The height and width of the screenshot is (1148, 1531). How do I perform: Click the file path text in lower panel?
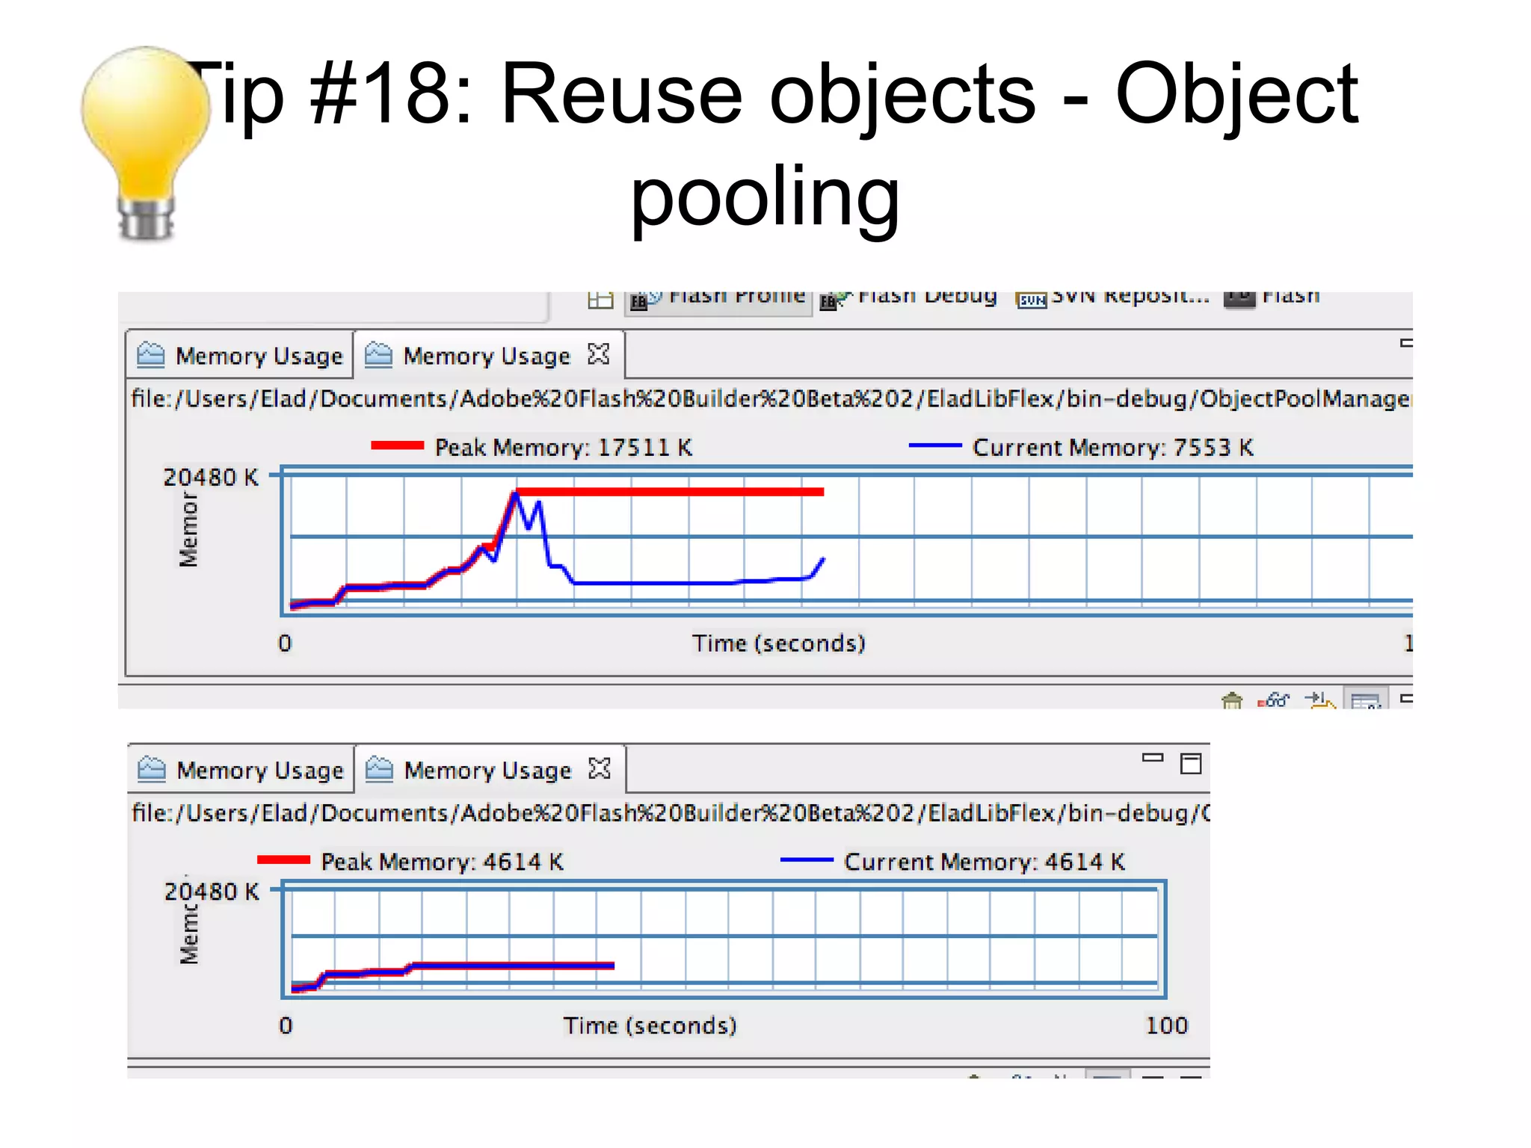[671, 812]
